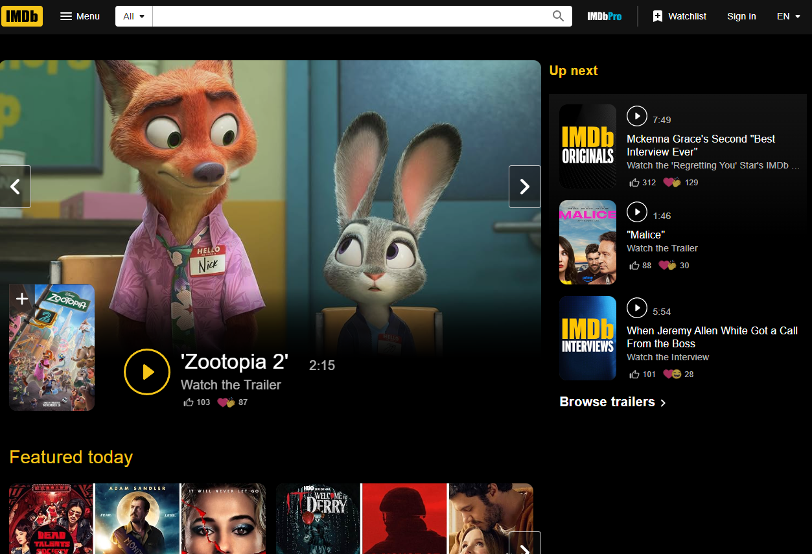This screenshot has width=812, height=554.
Task: Play the Zootopia 2 trailer
Action: pyautogui.click(x=147, y=371)
